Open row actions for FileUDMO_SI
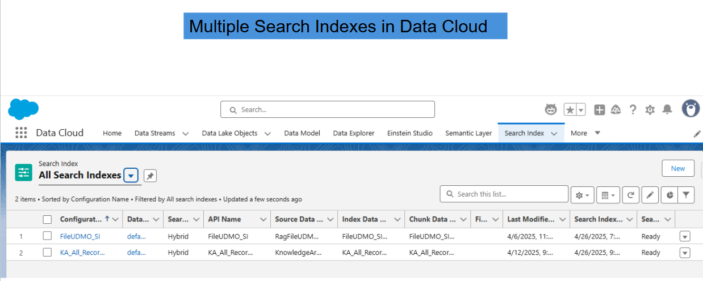The image size is (703, 281). pos(685,236)
